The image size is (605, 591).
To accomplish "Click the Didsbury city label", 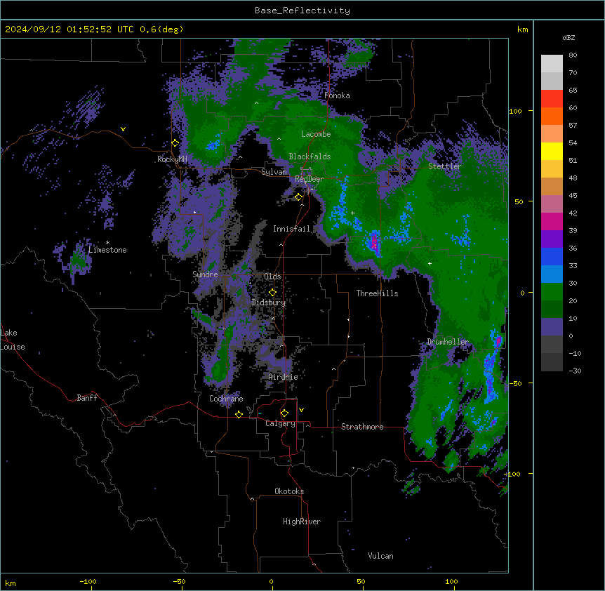I will (x=269, y=303).
